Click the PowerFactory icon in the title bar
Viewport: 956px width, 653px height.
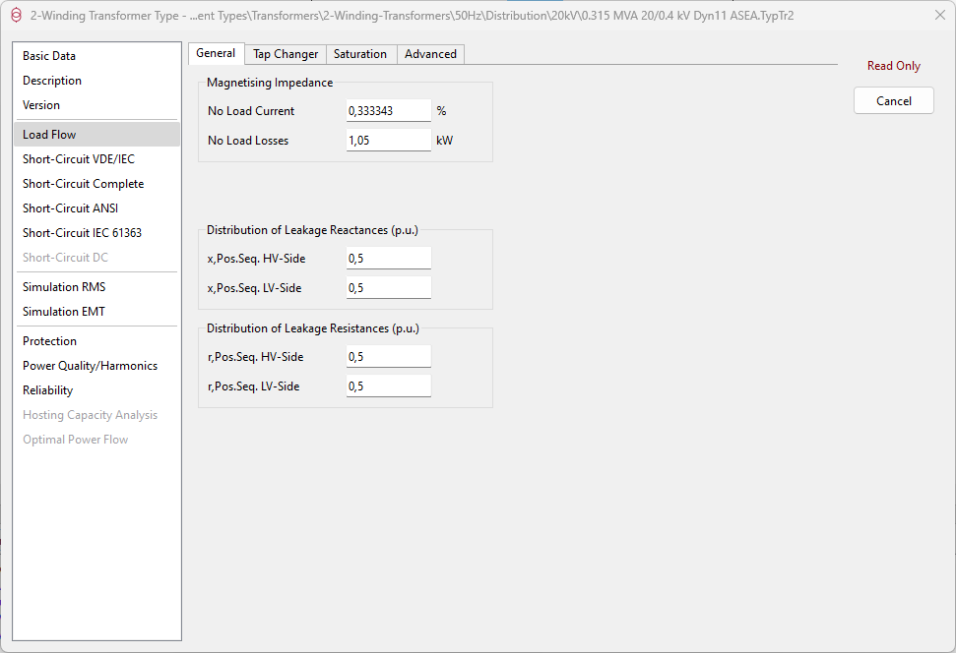click(x=15, y=15)
